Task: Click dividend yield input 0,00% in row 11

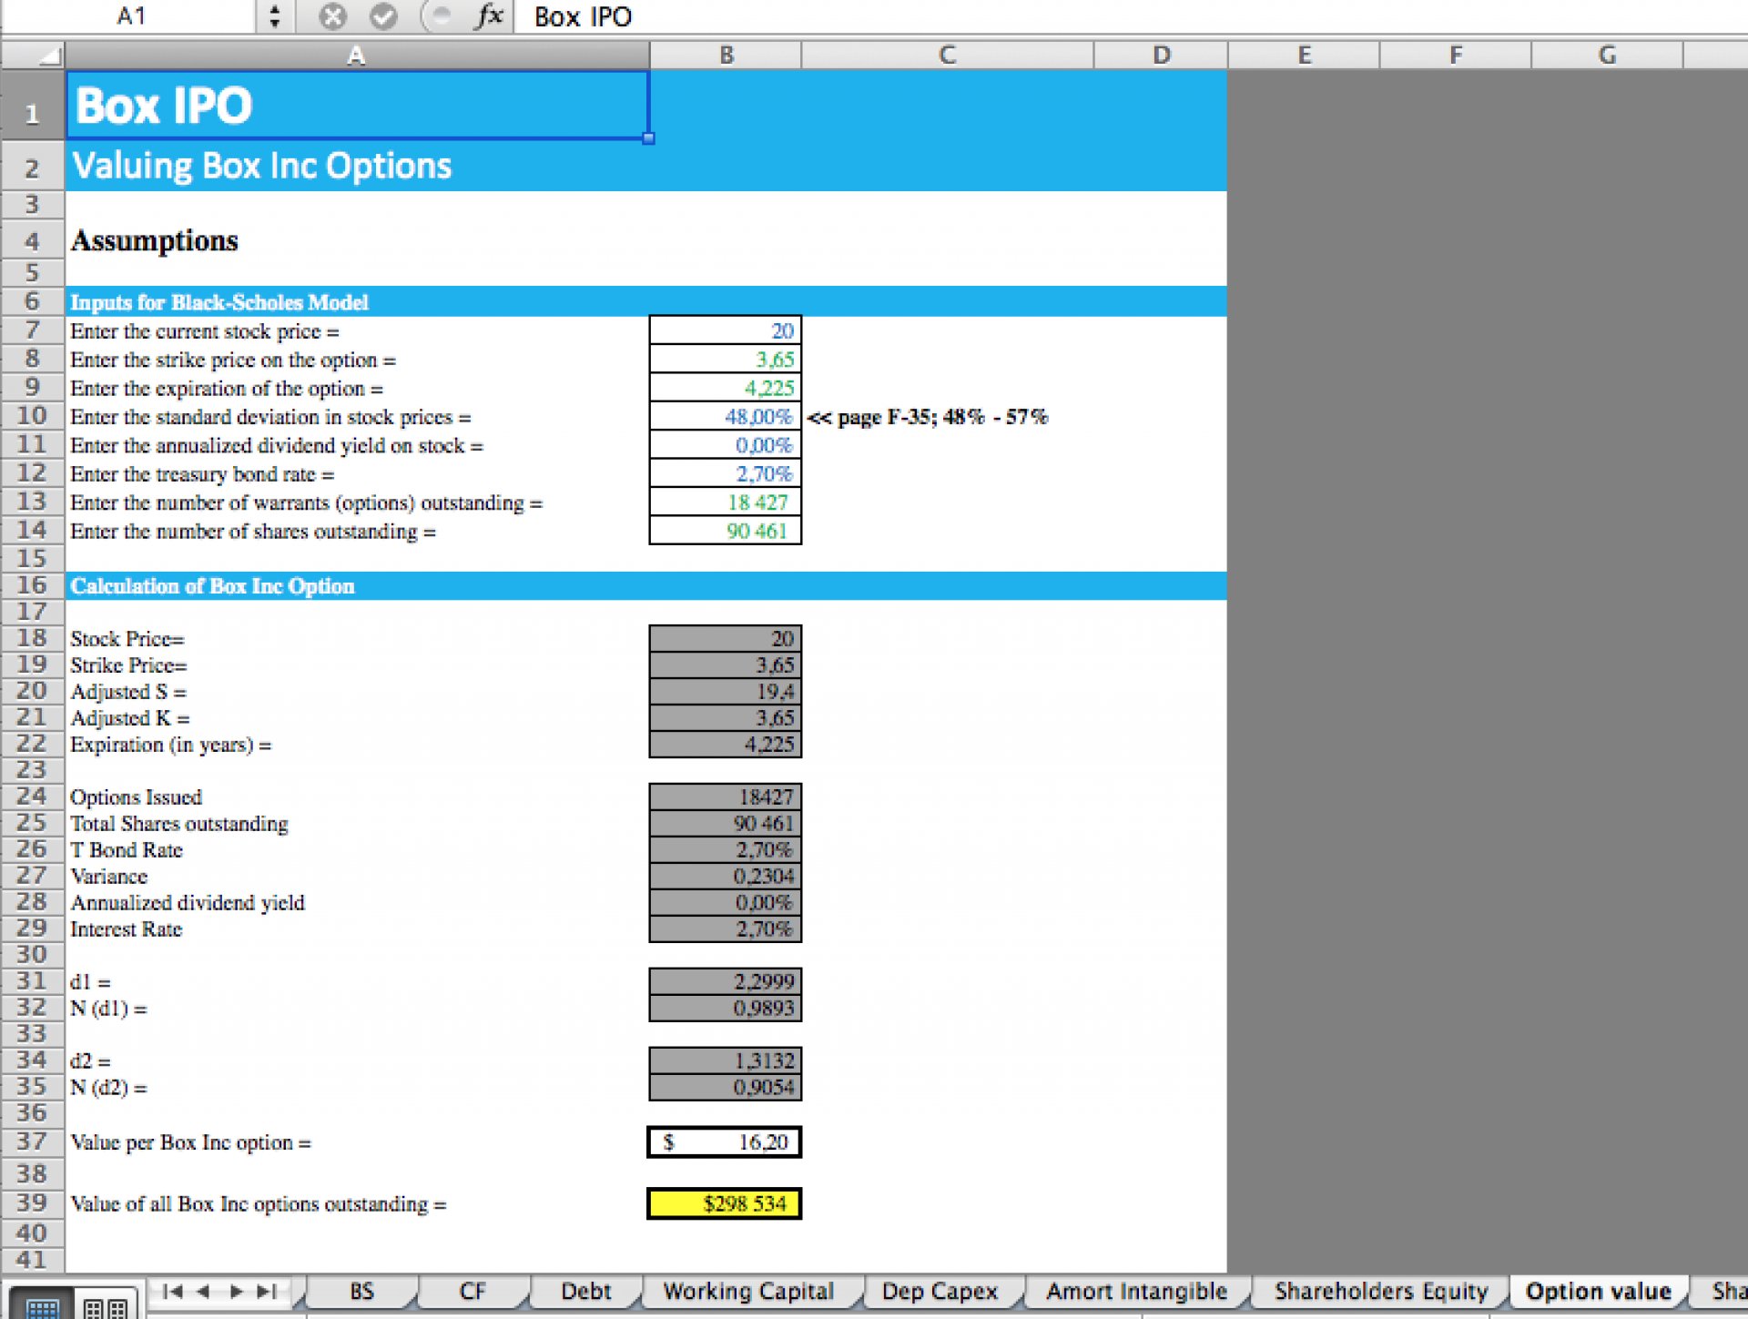Action: (x=726, y=445)
